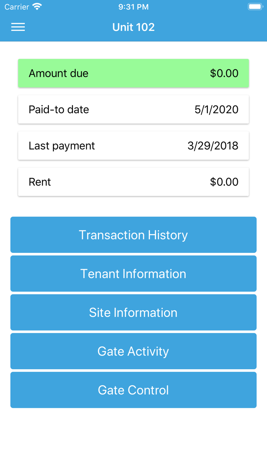View Site Information

(x=133, y=313)
